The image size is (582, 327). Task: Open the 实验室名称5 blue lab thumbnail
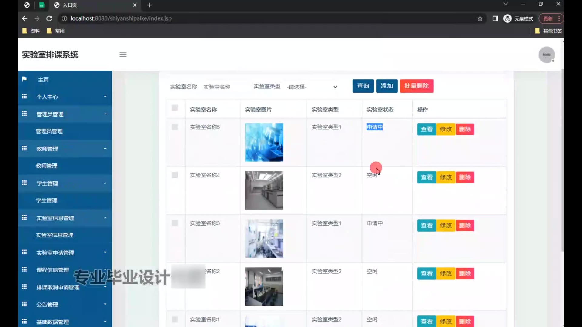coord(264,142)
